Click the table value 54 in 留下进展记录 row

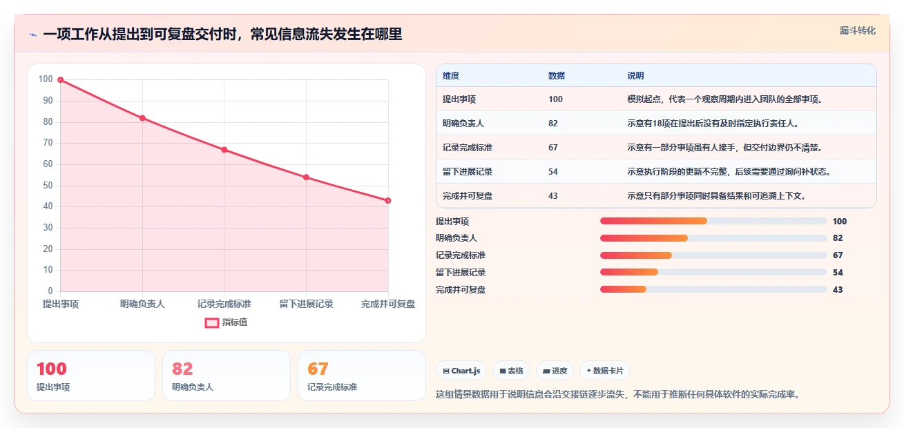click(x=553, y=172)
